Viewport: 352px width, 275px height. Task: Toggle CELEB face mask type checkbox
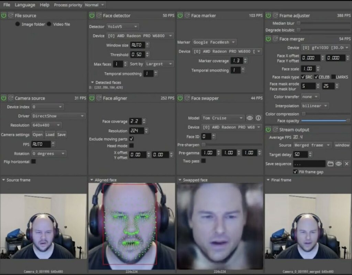(x=316, y=77)
